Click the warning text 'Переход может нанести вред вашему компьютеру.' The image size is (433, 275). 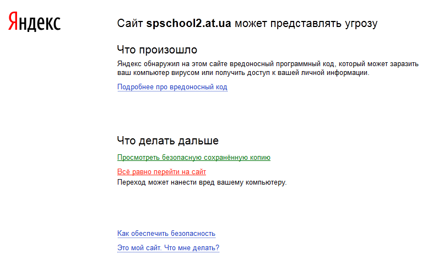point(202,182)
